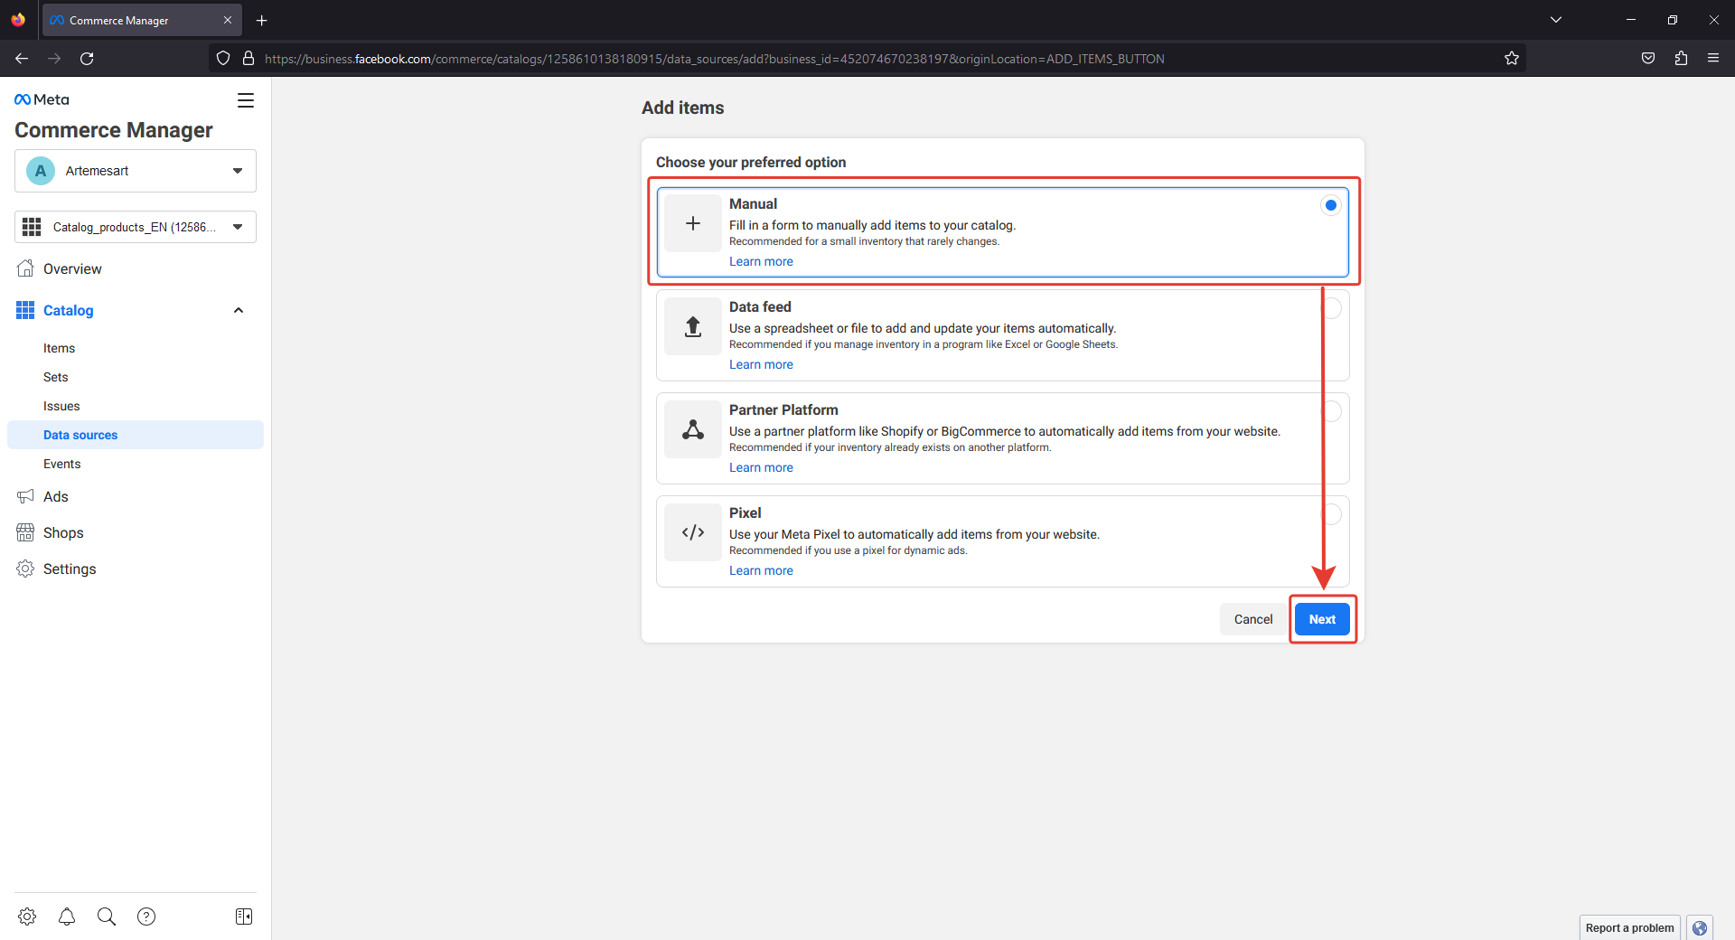The image size is (1735, 940).
Task: Click the Catalog label in sidebar
Action: click(69, 310)
